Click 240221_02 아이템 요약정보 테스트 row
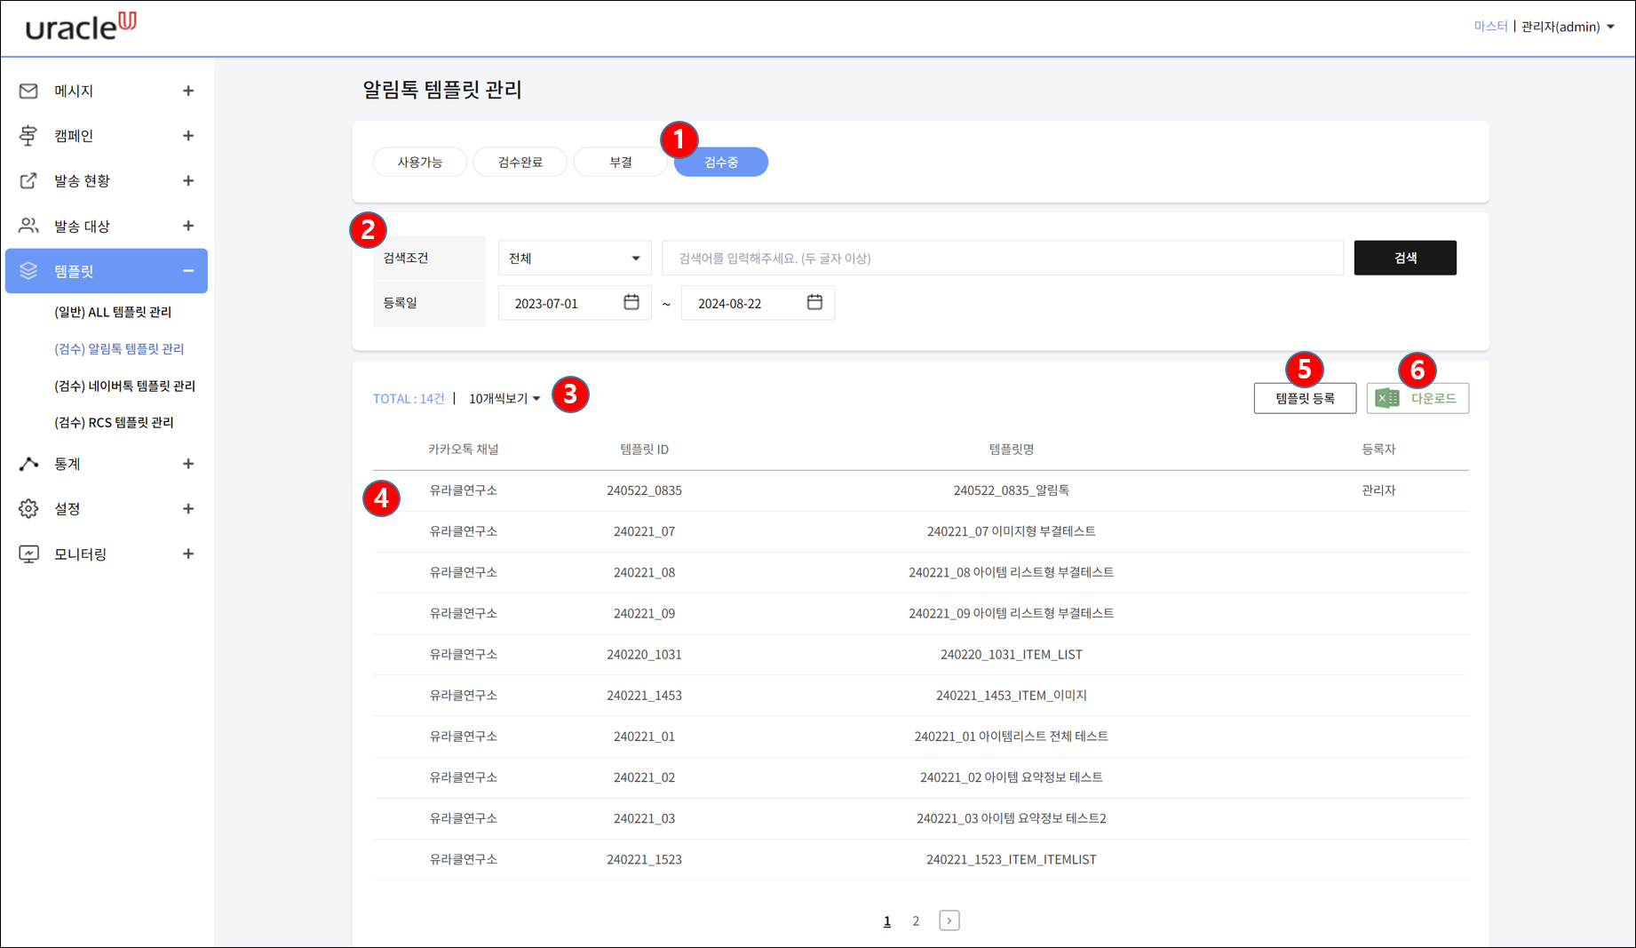 coord(920,777)
